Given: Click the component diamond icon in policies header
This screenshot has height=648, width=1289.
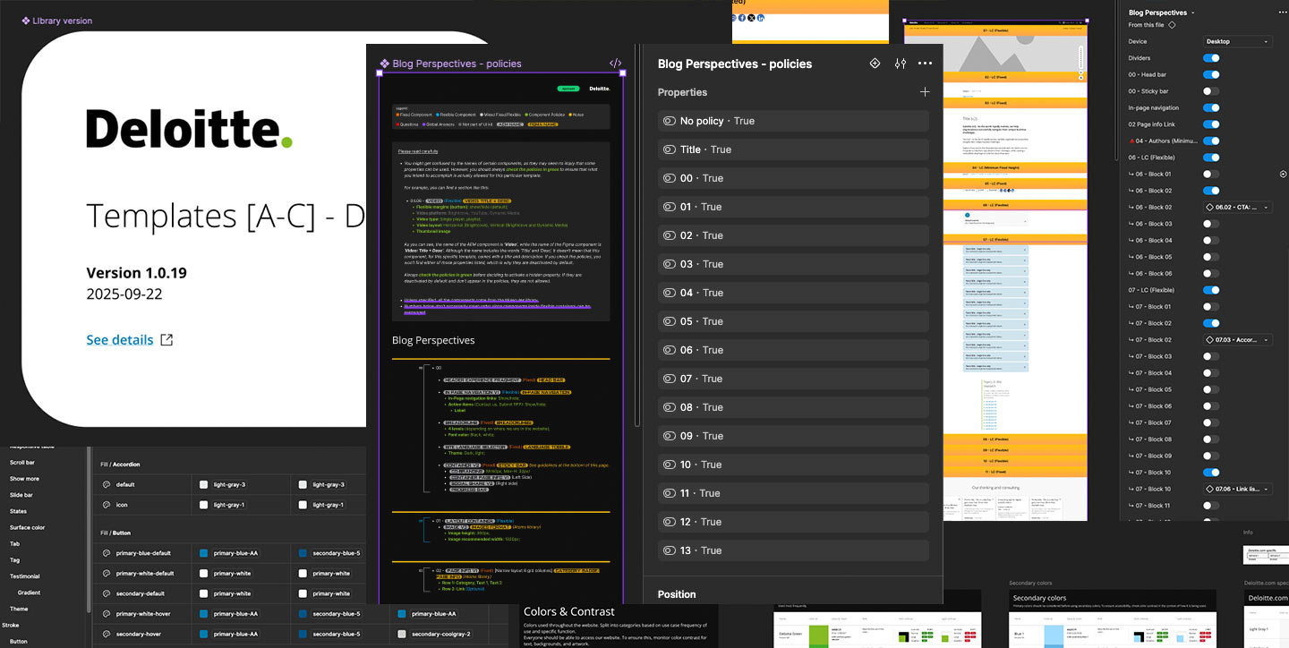Looking at the screenshot, I should tap(875, 64).
